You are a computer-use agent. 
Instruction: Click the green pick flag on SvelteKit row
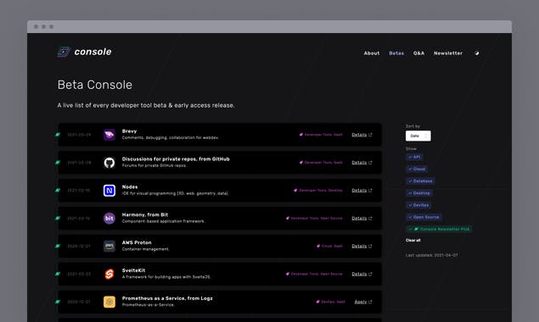click(x=58, y=274)
